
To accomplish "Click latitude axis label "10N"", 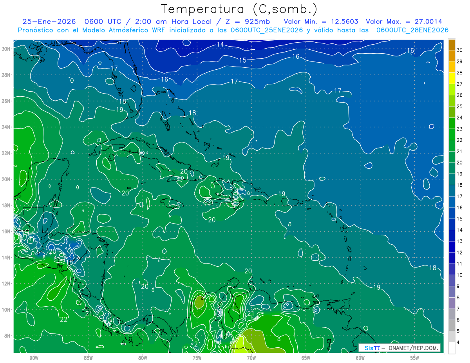I will point(6,310).
